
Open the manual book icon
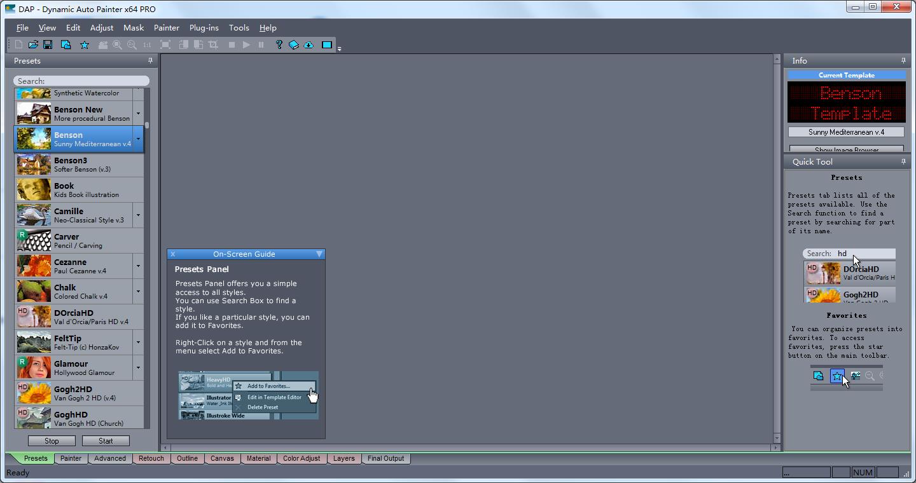tap(294, 45)
